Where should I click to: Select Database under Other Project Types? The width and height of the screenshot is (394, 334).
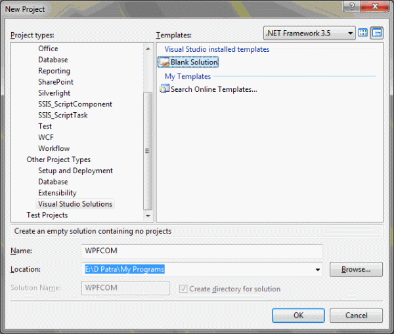[53, 182]
